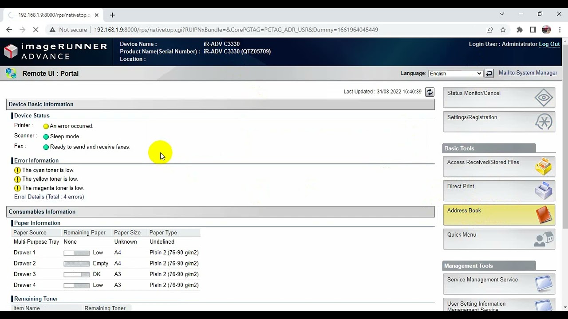
Task: Open the tab search chevron in Chrome
Action: point(501,14)
